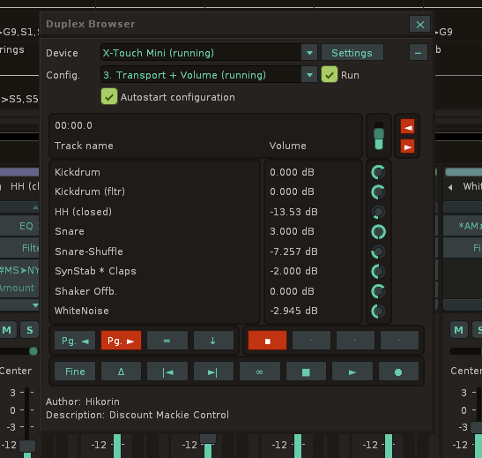Click the Record circle button
Image resolution: width=482 pixels, height=458 pixels.
click(x=398, y=372)
